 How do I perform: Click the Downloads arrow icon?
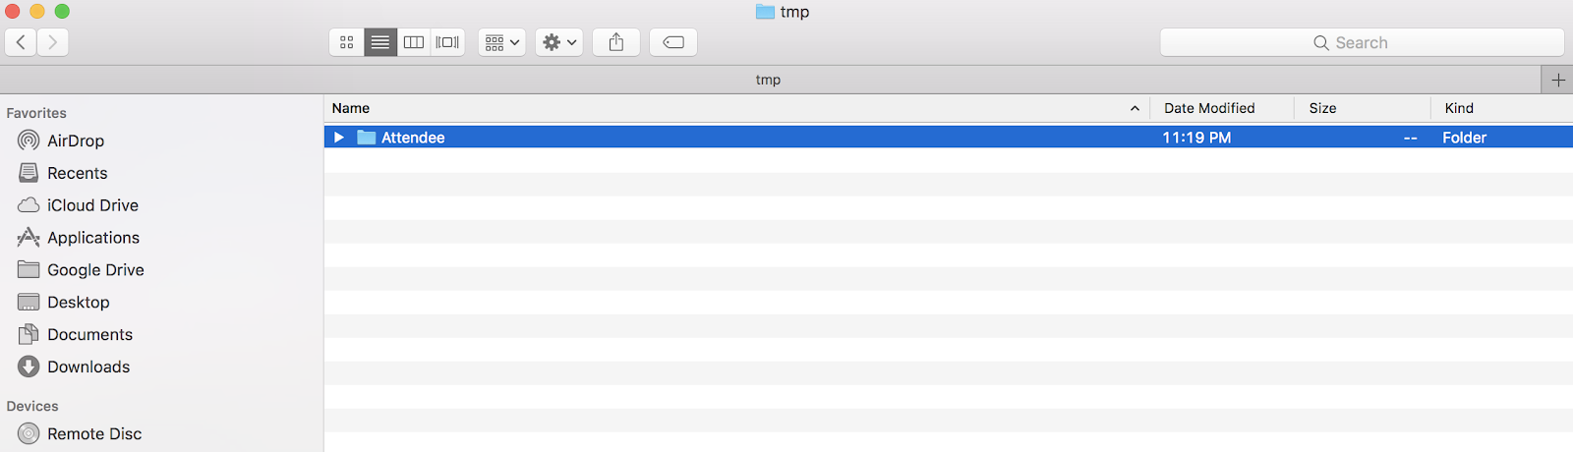coord(29,367)
